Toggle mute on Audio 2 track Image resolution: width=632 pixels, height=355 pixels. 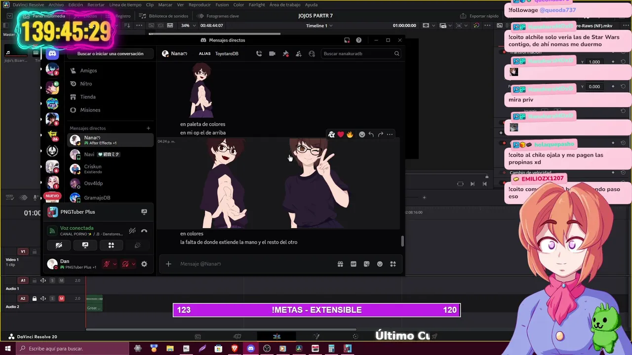click(62, 298)
